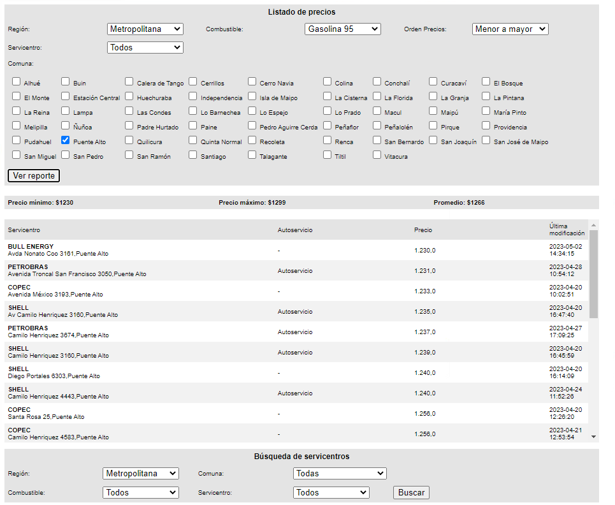Select COPEC Camilo Henriquez 4583 row
Screen dimensions: 615x505
[296, 434]
